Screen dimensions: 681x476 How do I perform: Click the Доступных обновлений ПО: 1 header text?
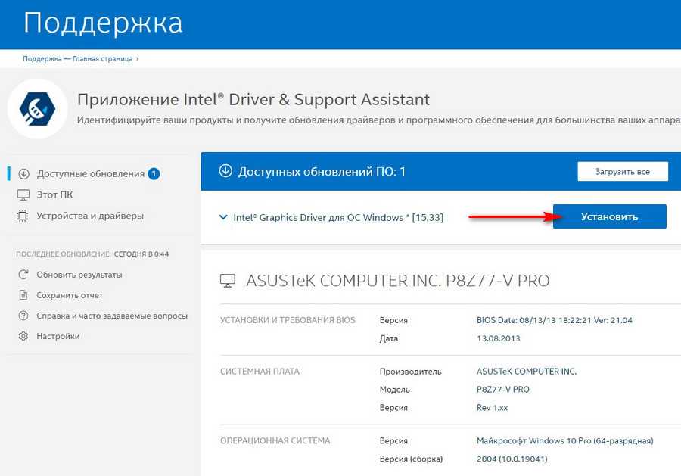pos(322,171)
